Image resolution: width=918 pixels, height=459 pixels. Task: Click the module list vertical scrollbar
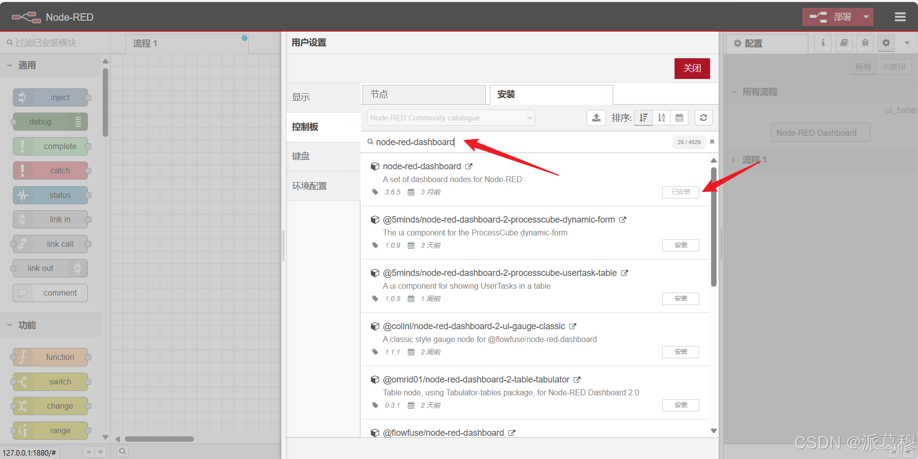tap(714, 227)
